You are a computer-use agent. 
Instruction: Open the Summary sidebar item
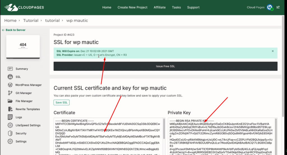(22, 69)
